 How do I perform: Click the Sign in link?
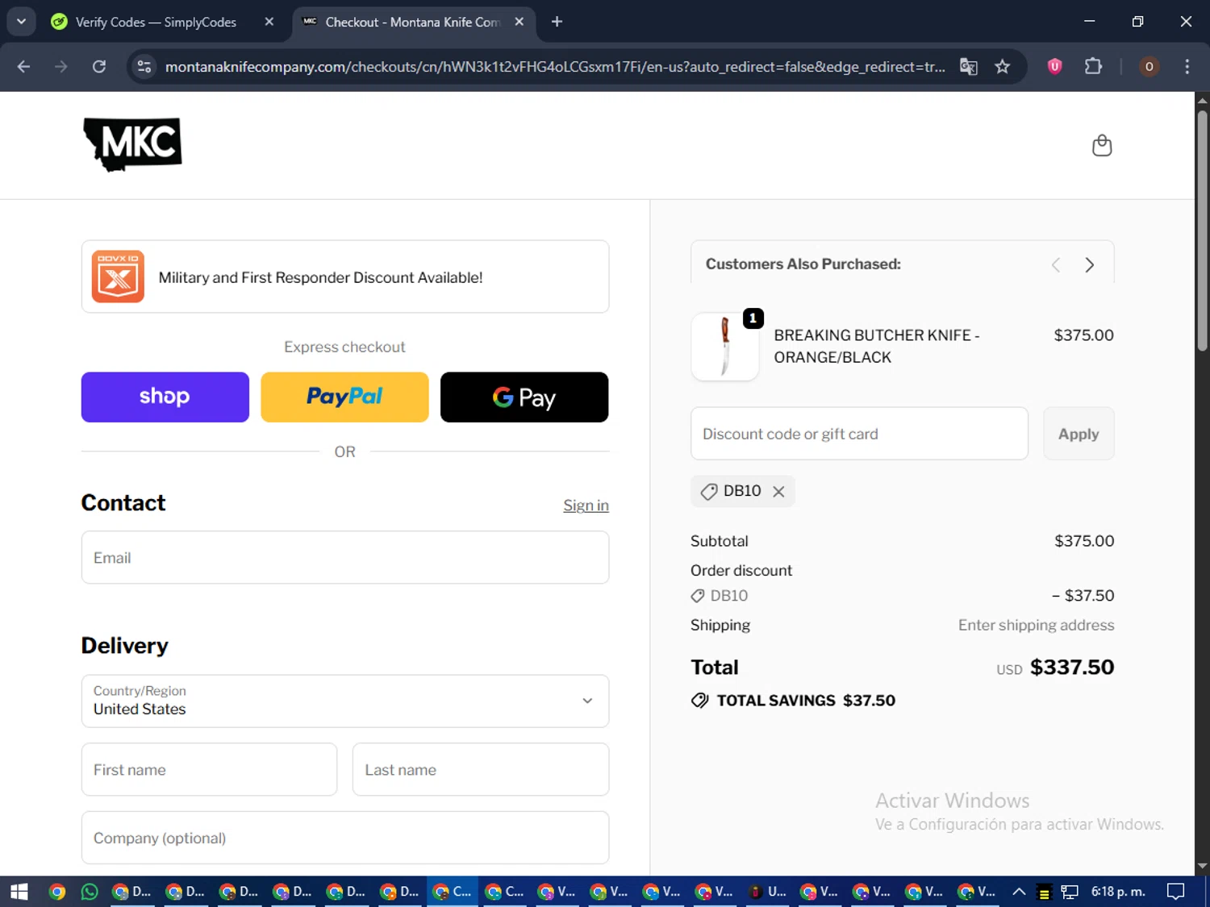tap(586, 506)
